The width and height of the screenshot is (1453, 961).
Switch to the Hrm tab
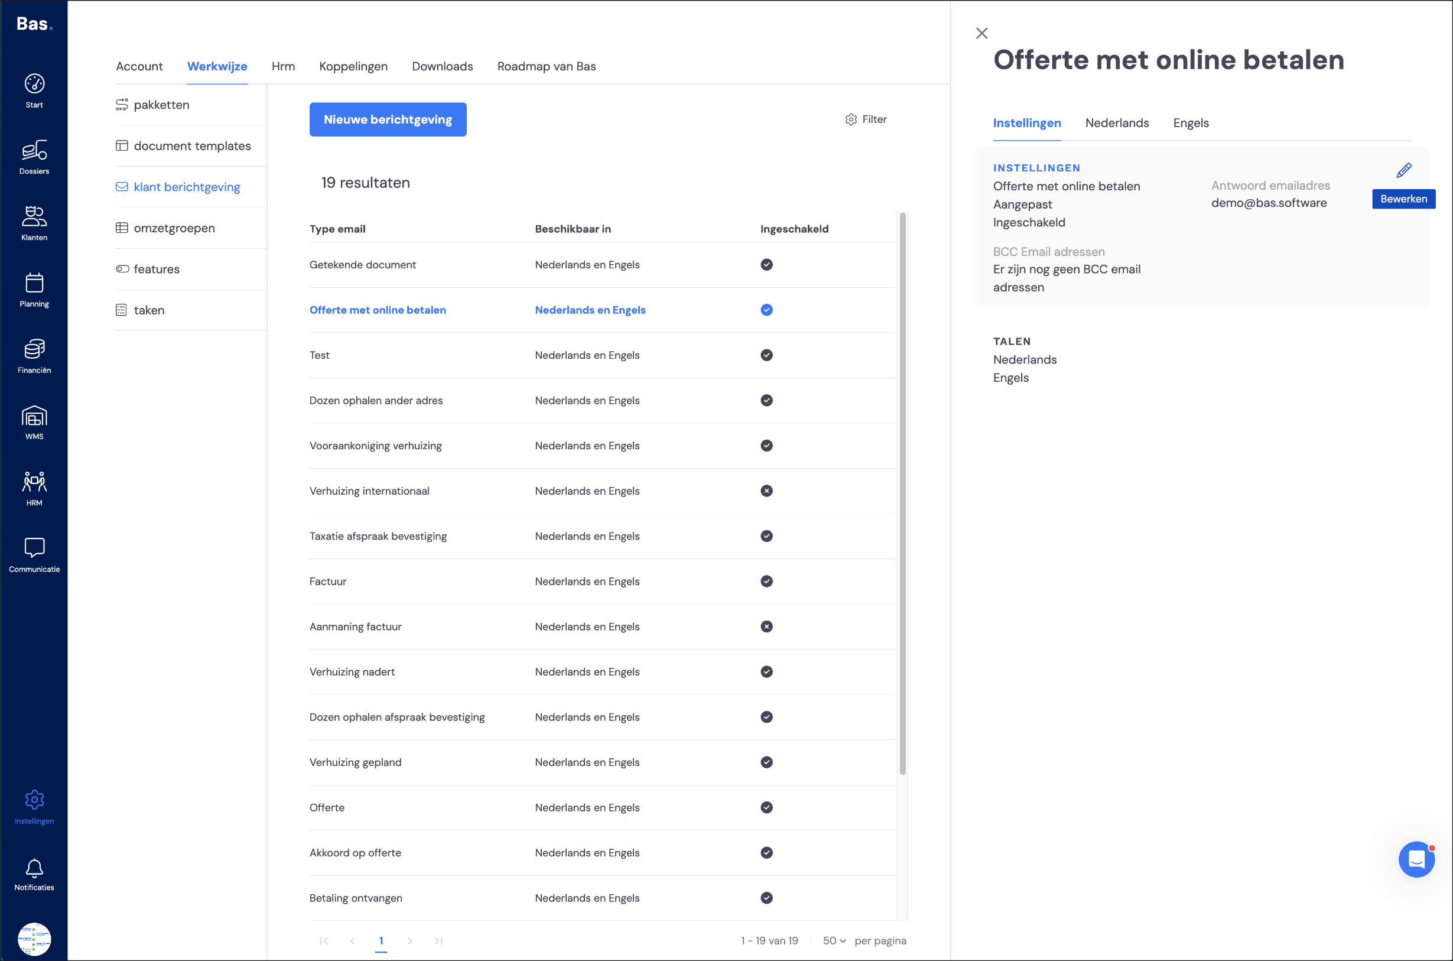(x=283, y=66)
